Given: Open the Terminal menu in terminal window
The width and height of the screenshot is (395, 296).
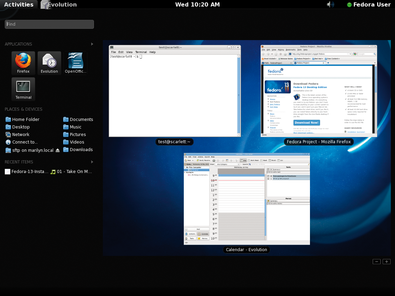Looking at the screenshot, I should point(141,52).
